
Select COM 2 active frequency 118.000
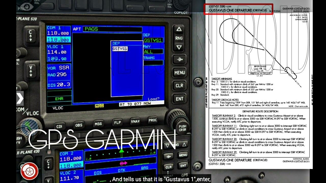click(71, 159)
